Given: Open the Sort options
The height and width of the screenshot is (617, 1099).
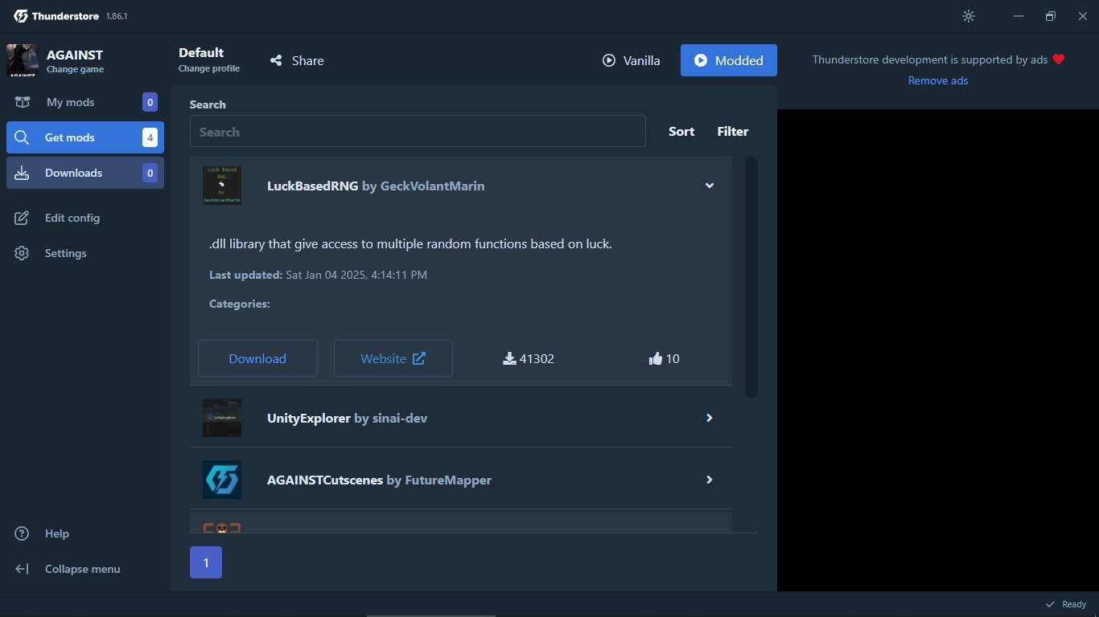Looking at the screenshot, I should coord(681,132).
